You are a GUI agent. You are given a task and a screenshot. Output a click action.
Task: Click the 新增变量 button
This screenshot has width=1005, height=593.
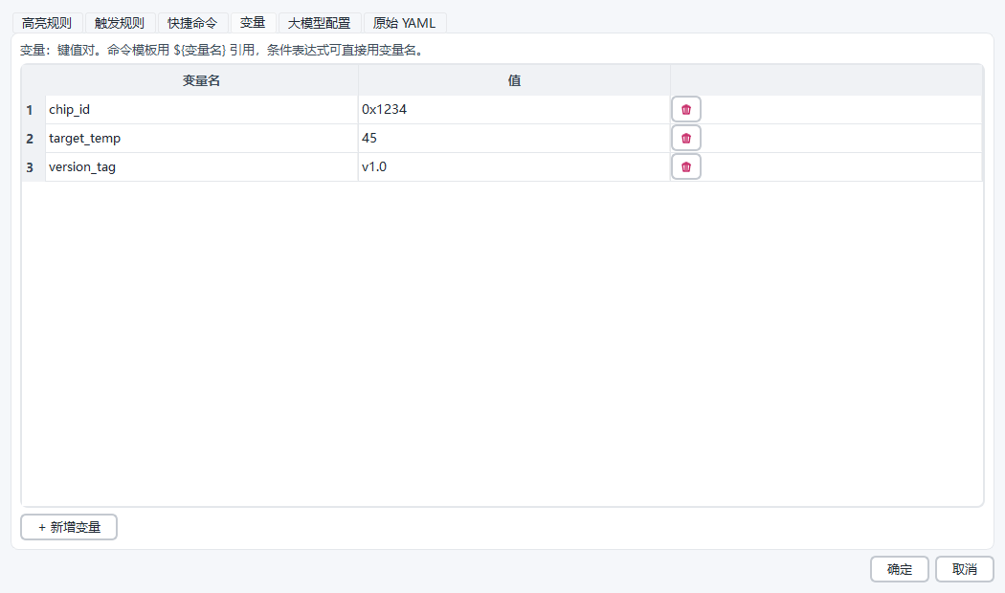click(x=69, y=527)
